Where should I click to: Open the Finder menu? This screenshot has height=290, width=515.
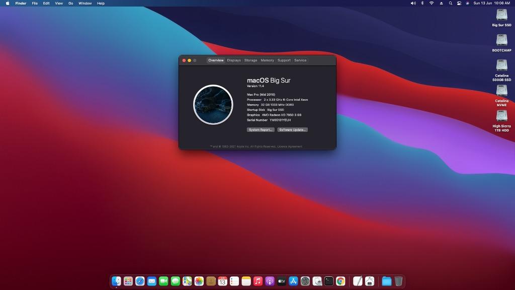click(21, 4)
